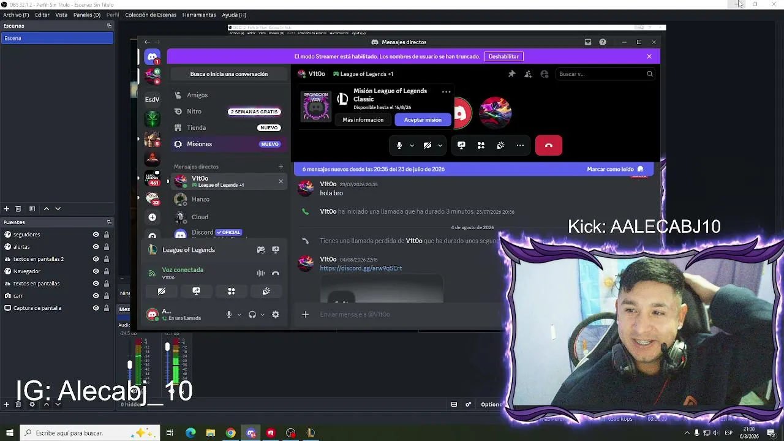Mark messages as read
Screen dimensions: 784x441
[615, 169]
